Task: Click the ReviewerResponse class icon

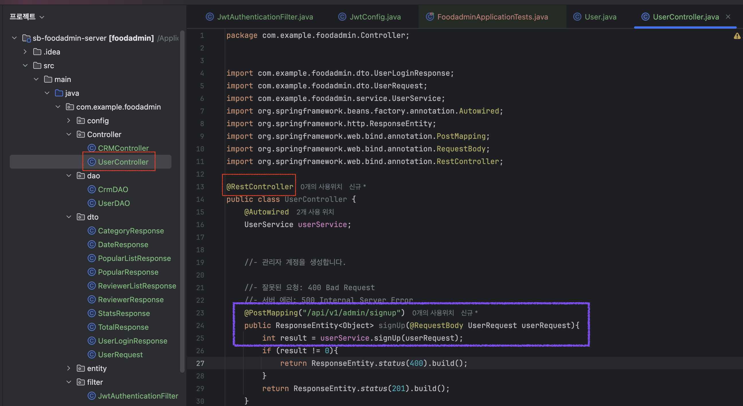Action: (x=91, y=299)
